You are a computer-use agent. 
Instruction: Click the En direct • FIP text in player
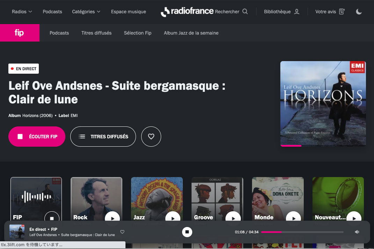tap(43, 229)
